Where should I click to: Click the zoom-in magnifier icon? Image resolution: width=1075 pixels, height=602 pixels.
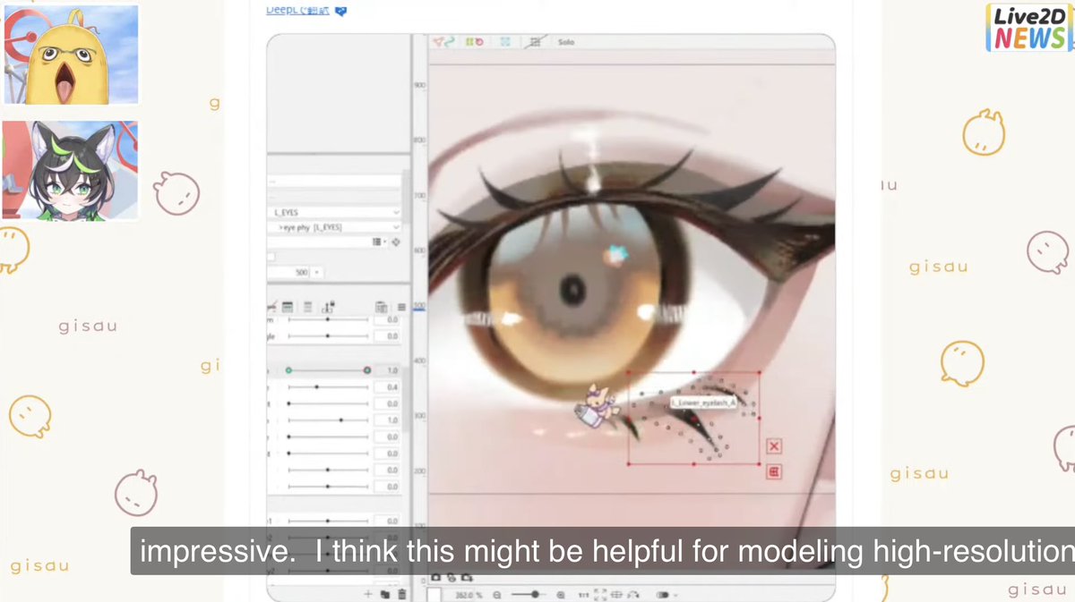point(561,595)
